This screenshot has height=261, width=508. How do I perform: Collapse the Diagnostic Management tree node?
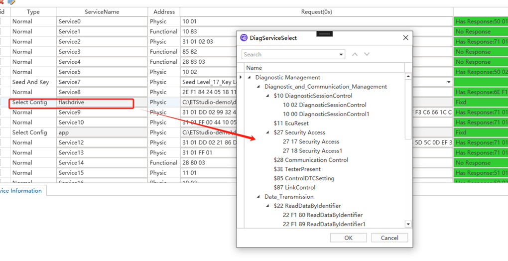[249, 77]
